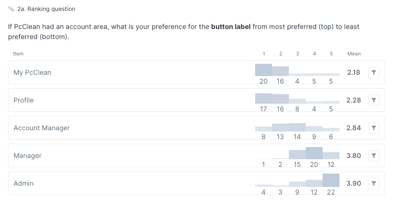Click the 2.18 mean value for My PcClean

tap(353, 72)
